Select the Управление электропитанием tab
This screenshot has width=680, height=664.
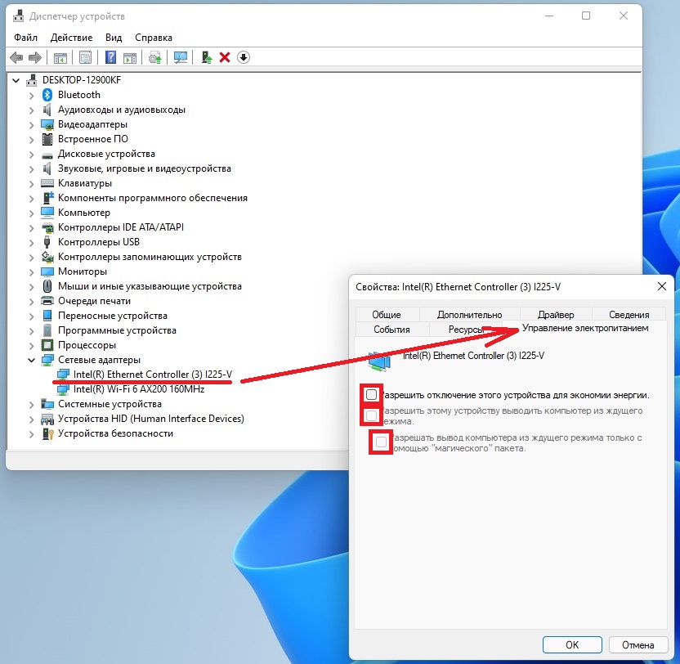click(x=585, y=328)
